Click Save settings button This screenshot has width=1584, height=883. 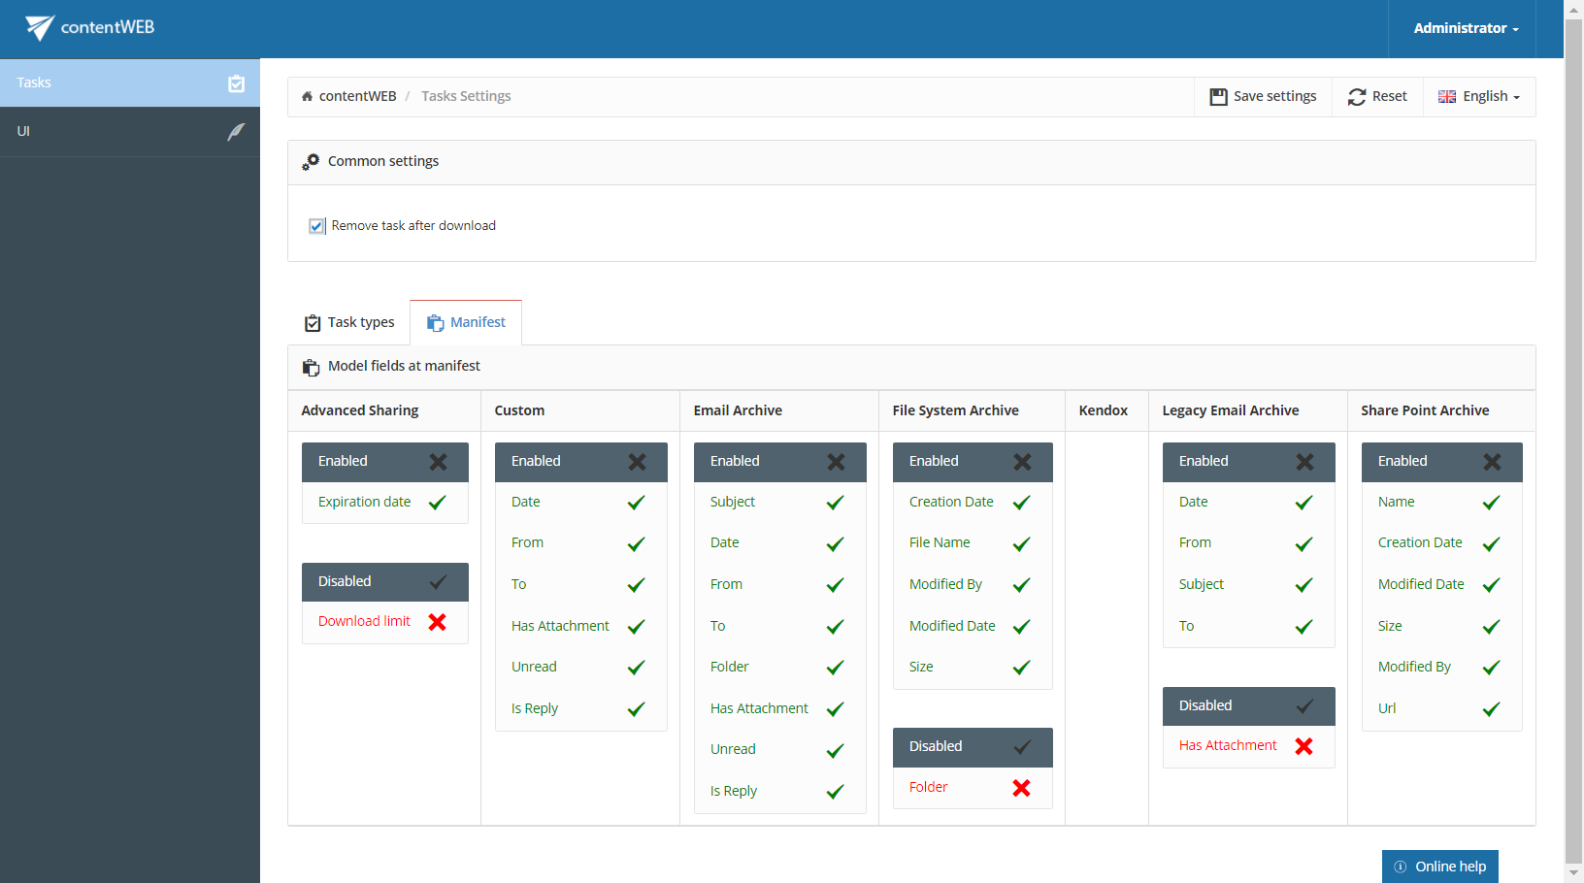tap(1263, 96)
